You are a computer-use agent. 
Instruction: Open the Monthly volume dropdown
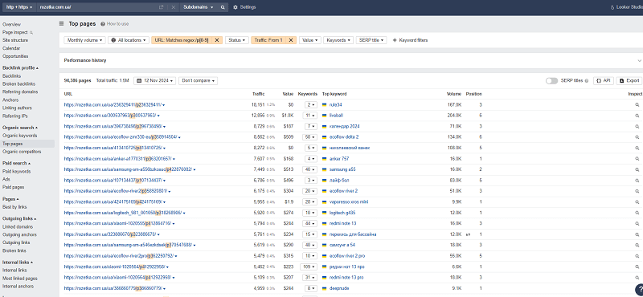85,40
